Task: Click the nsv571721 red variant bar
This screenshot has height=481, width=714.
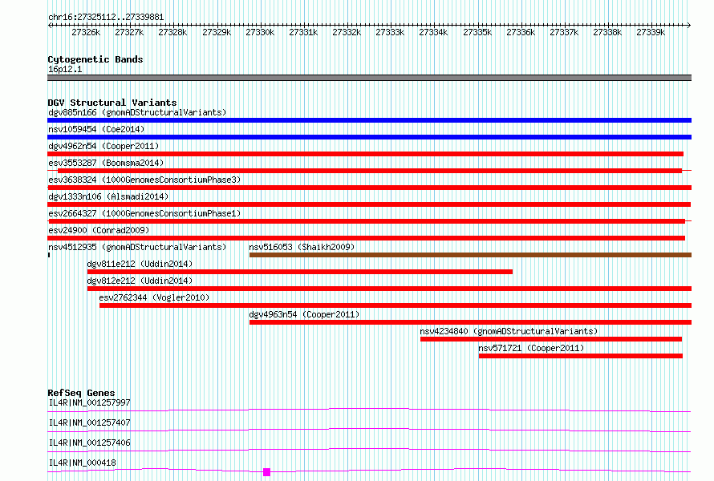Action: [581, 356]
